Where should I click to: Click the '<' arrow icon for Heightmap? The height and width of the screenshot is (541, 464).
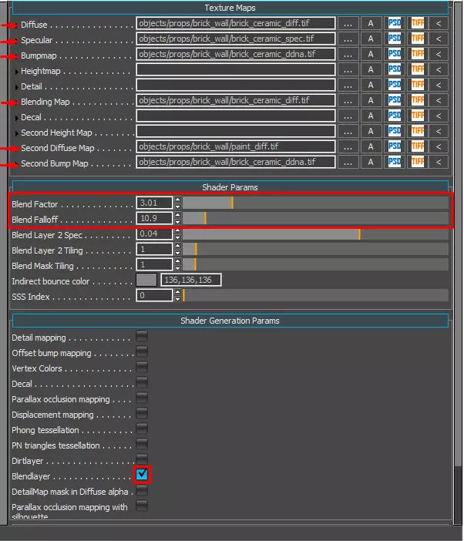pos(439,69)
